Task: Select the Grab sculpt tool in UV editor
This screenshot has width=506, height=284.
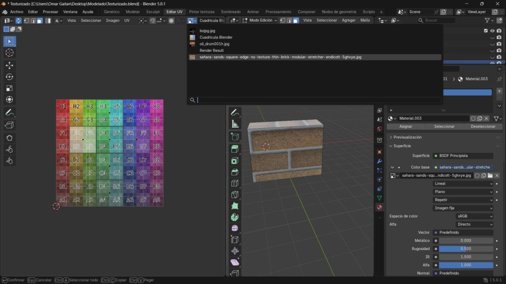Action: tap(9, 138)
